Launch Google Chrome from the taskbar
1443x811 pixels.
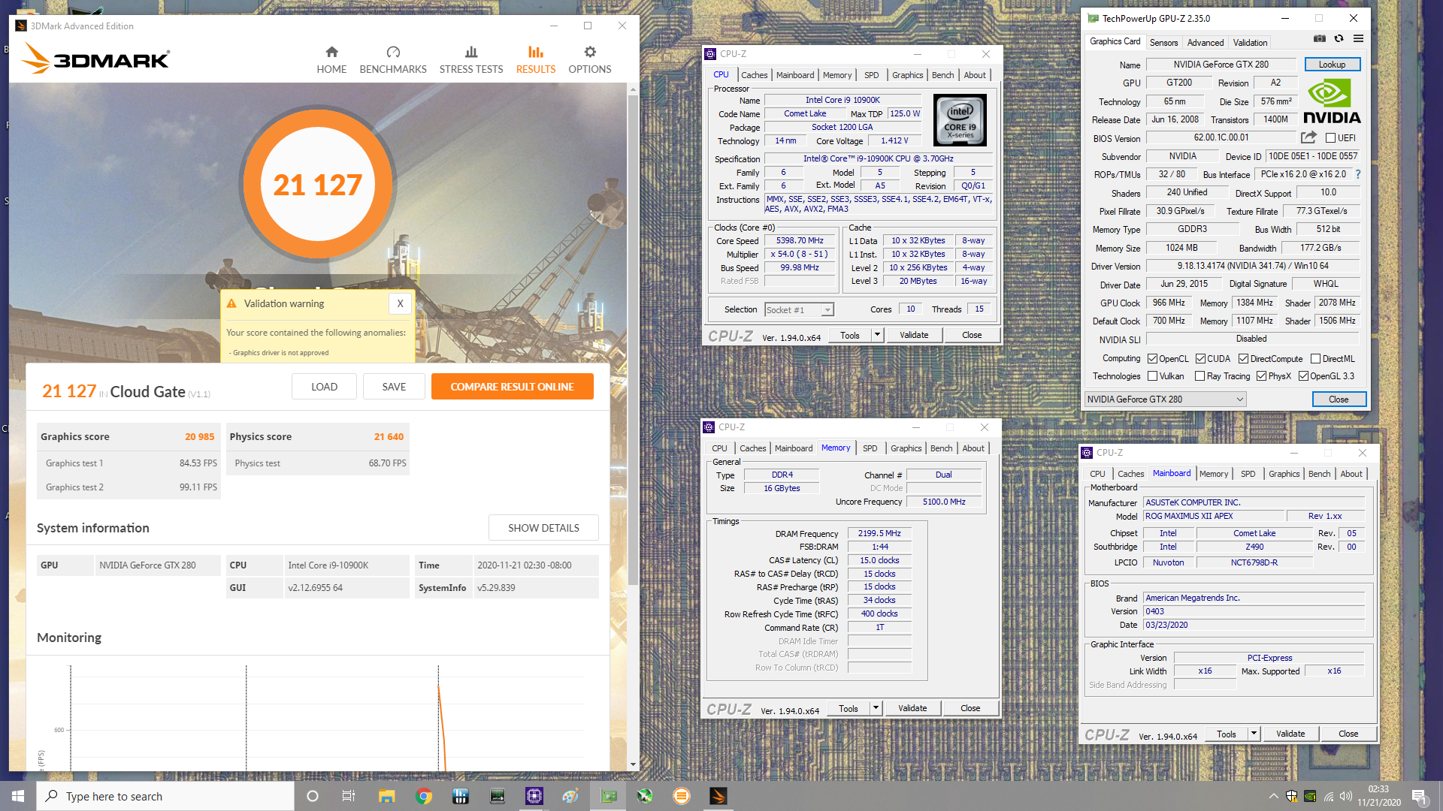click(x=424, y=796)
